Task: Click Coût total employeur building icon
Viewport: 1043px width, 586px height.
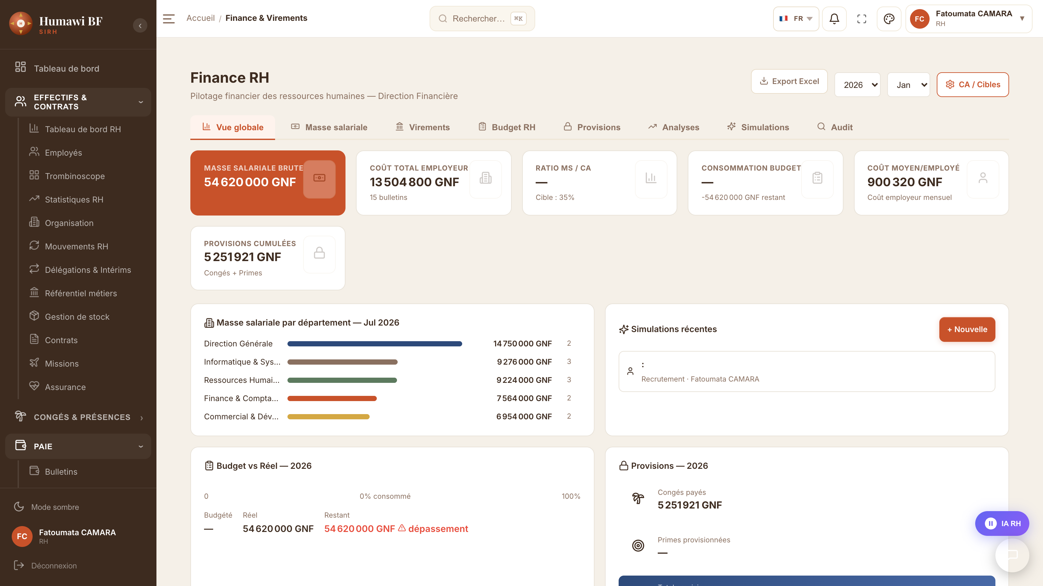Action: (x=485, y=179)
